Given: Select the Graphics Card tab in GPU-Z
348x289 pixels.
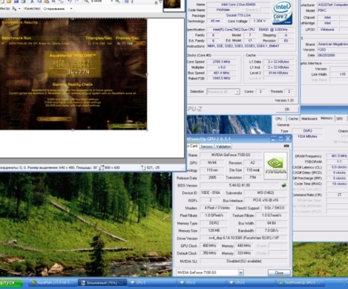Looking at the screenshot, I should point(192,146).
